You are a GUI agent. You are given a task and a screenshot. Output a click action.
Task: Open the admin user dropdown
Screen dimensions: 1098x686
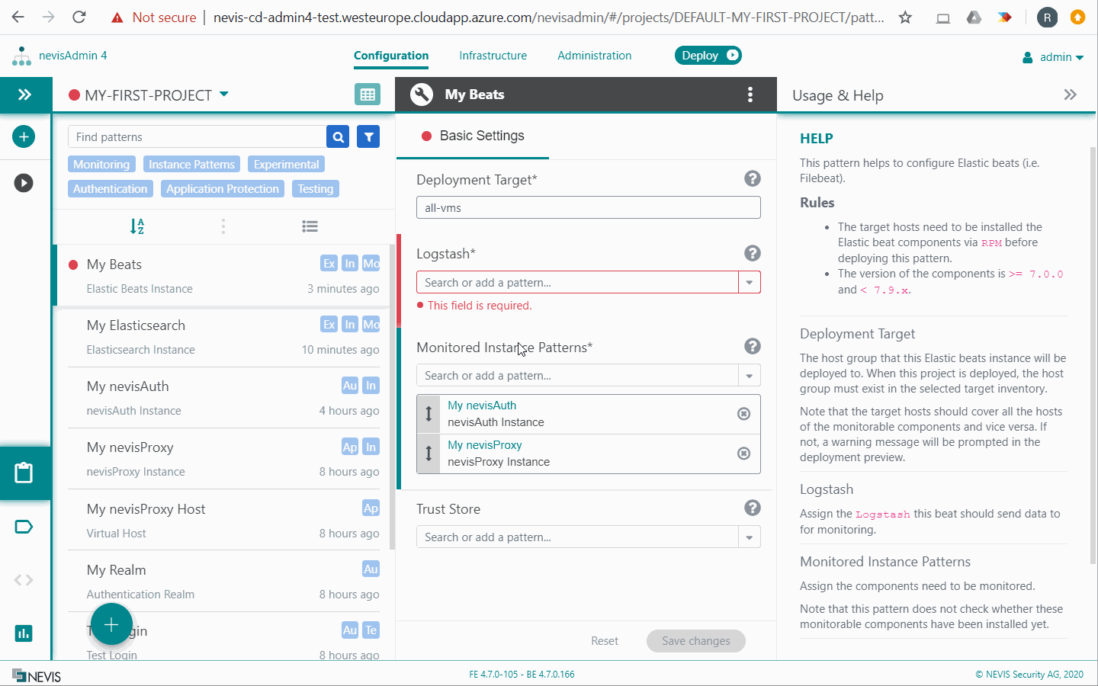pos(1053,57)
